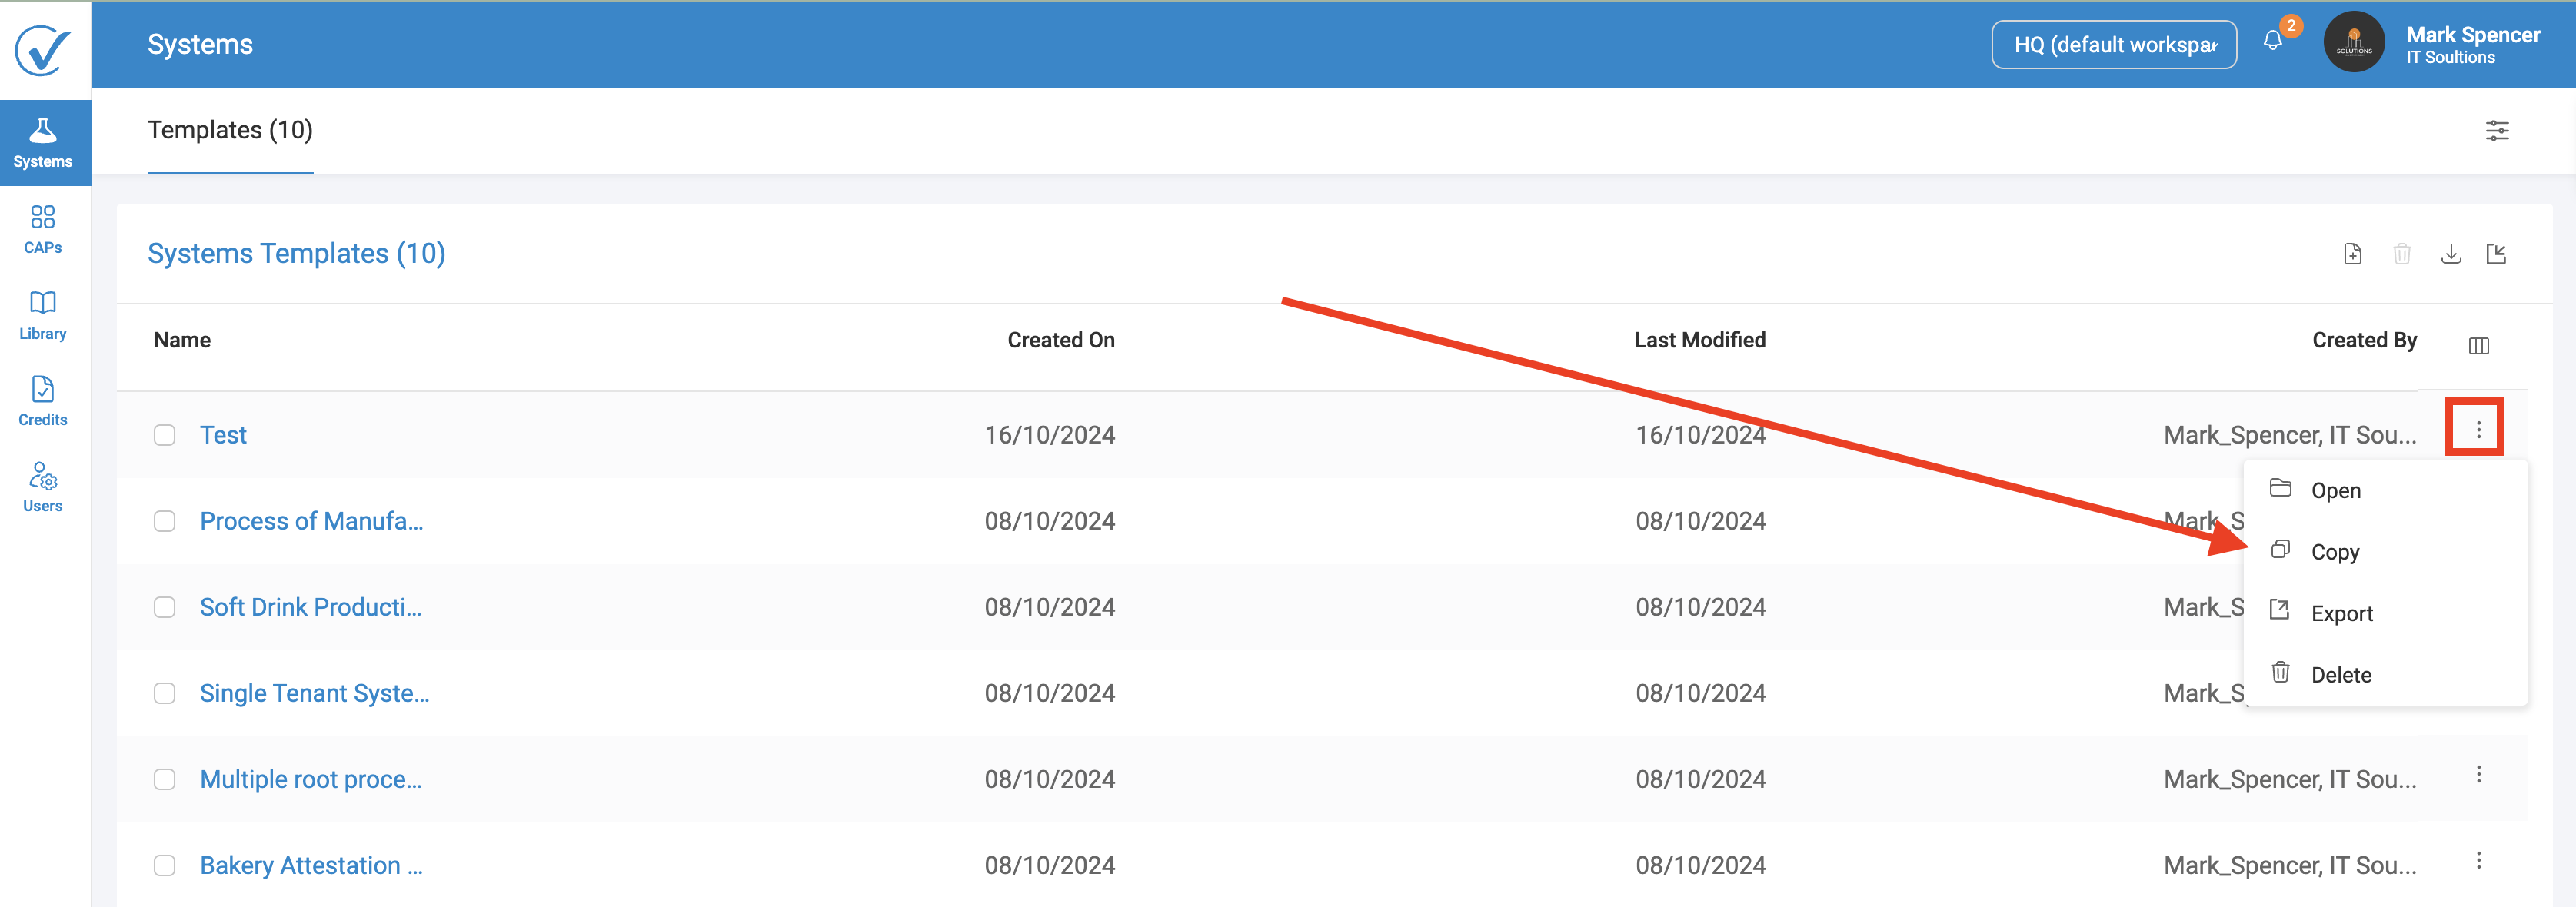Switch to the Templates (10) tab
Image resolution: width=2576 pixels, height=907 pixels.
[x=230, y=130]
